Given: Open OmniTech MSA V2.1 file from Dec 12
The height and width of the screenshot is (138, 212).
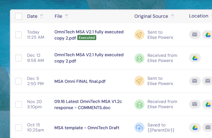Looking at the screenshot, I should click(89, 58).
